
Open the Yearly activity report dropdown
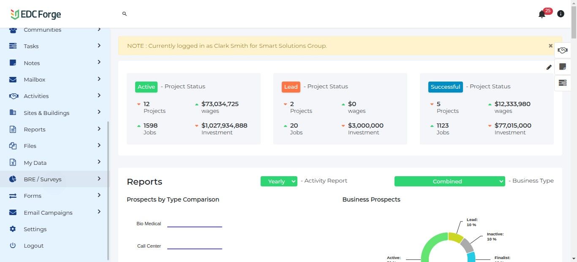pyautogui.click(x=279, y=181)
